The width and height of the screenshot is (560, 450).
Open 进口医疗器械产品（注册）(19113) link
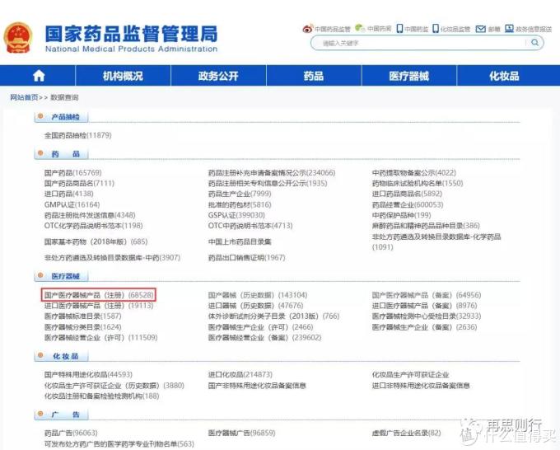99,306
